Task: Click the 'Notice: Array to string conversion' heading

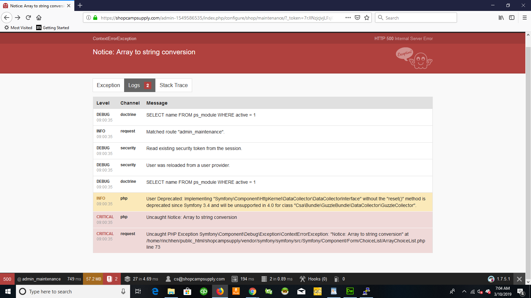Action: coord(144,52)
